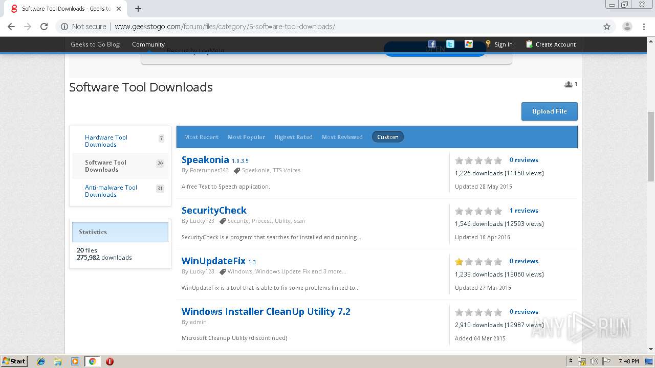Open media player in taskbar

click(x=75, y=361)
